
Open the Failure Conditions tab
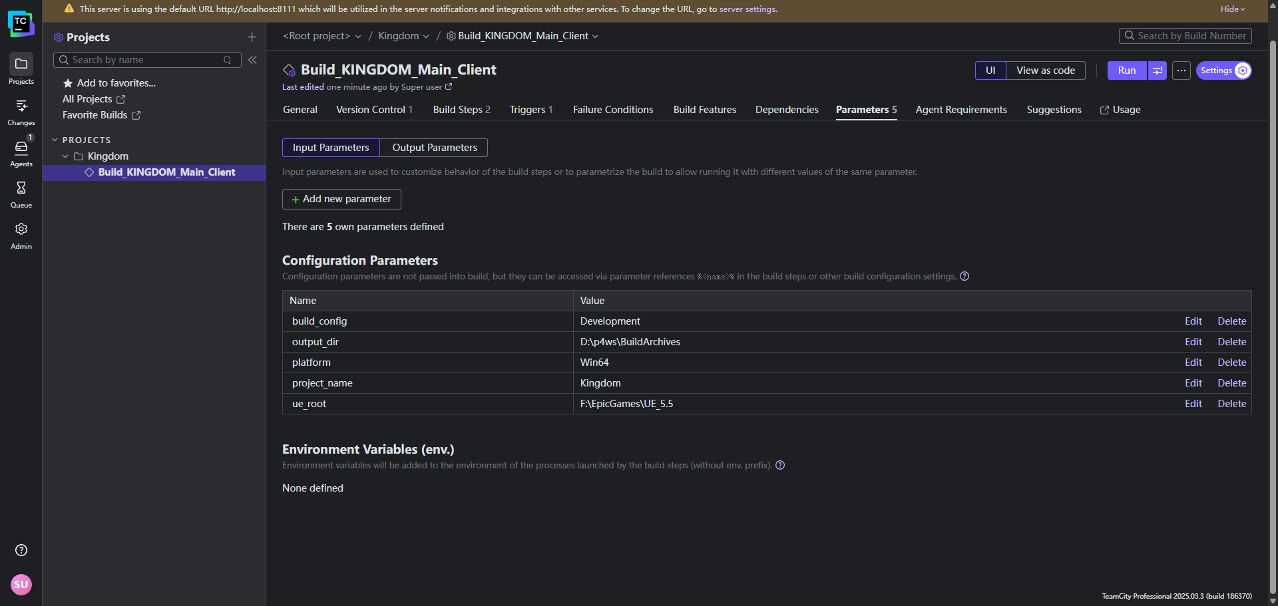tap(613, 110)
